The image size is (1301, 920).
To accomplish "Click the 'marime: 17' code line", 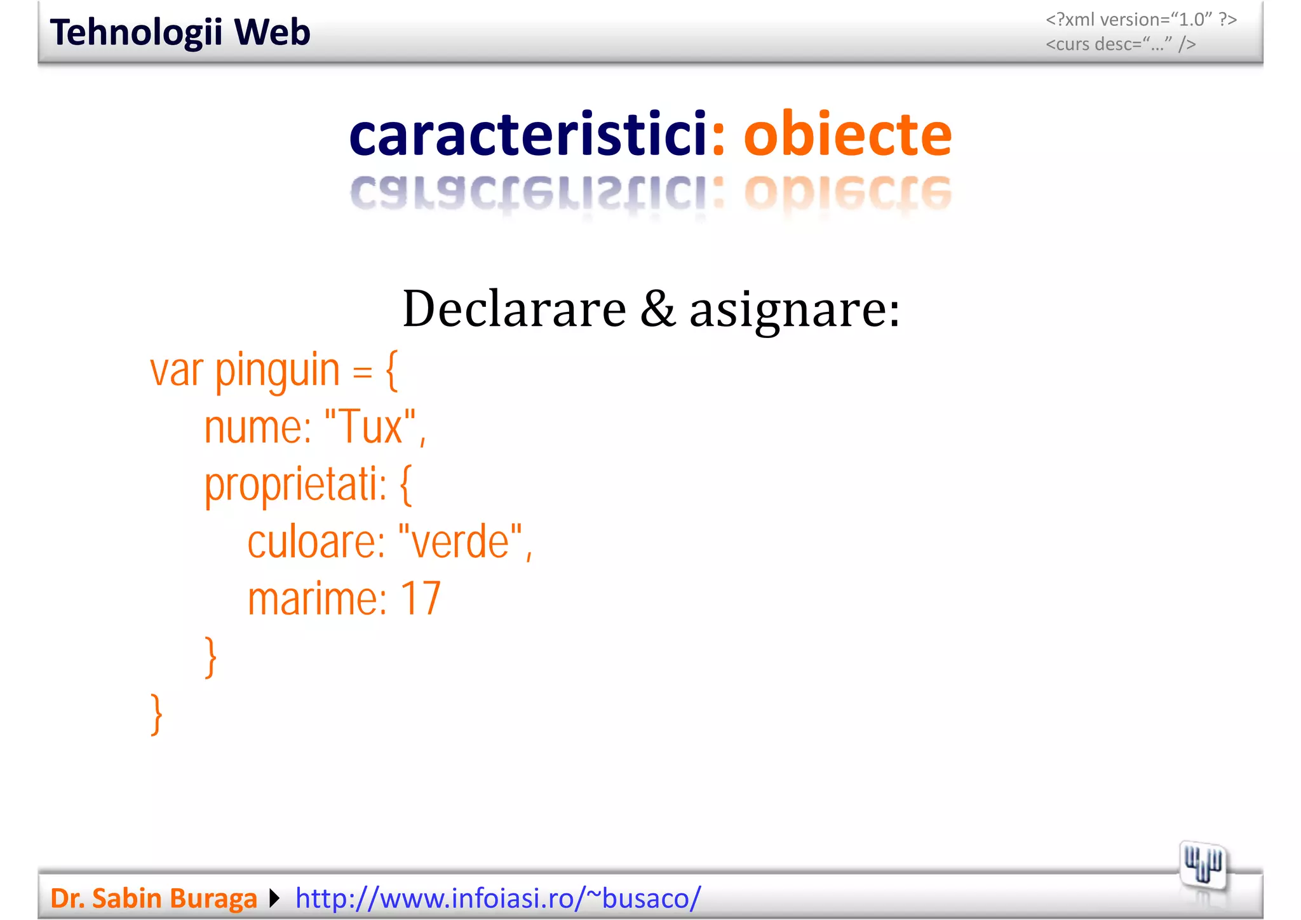I will pyautogui.click(x=344, y=599).
